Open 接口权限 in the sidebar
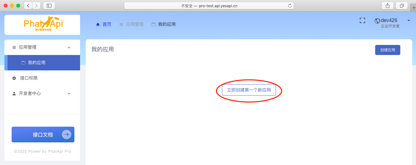This screenshot has width=416, height=165. point(29,78)
